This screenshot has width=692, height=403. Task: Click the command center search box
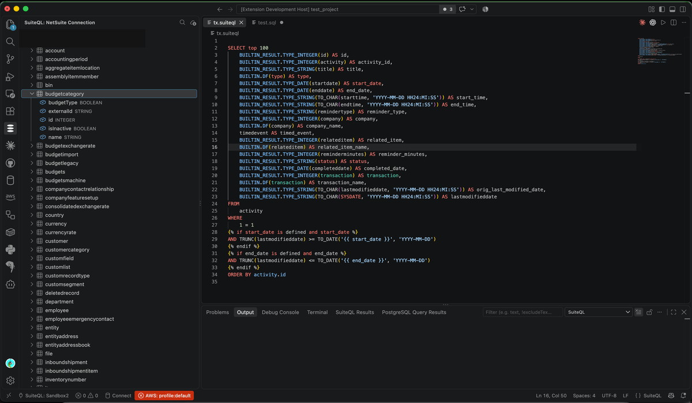(x=337, y=9)
